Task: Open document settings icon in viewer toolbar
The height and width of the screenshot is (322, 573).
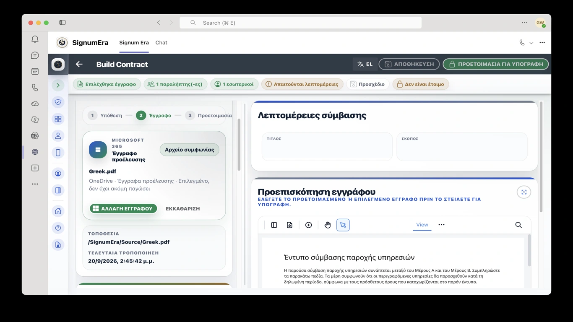Action: [289, 225]
